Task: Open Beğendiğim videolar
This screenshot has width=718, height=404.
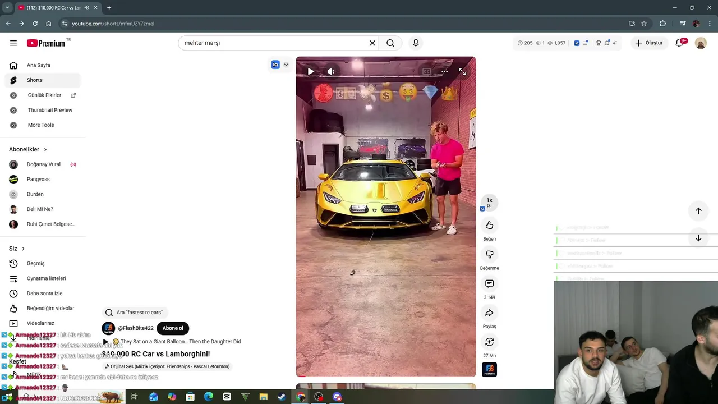Action: coord(43,308)
